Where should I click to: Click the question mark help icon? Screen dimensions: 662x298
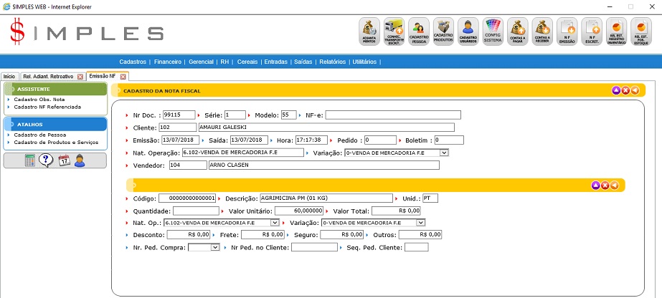(47, 160)
